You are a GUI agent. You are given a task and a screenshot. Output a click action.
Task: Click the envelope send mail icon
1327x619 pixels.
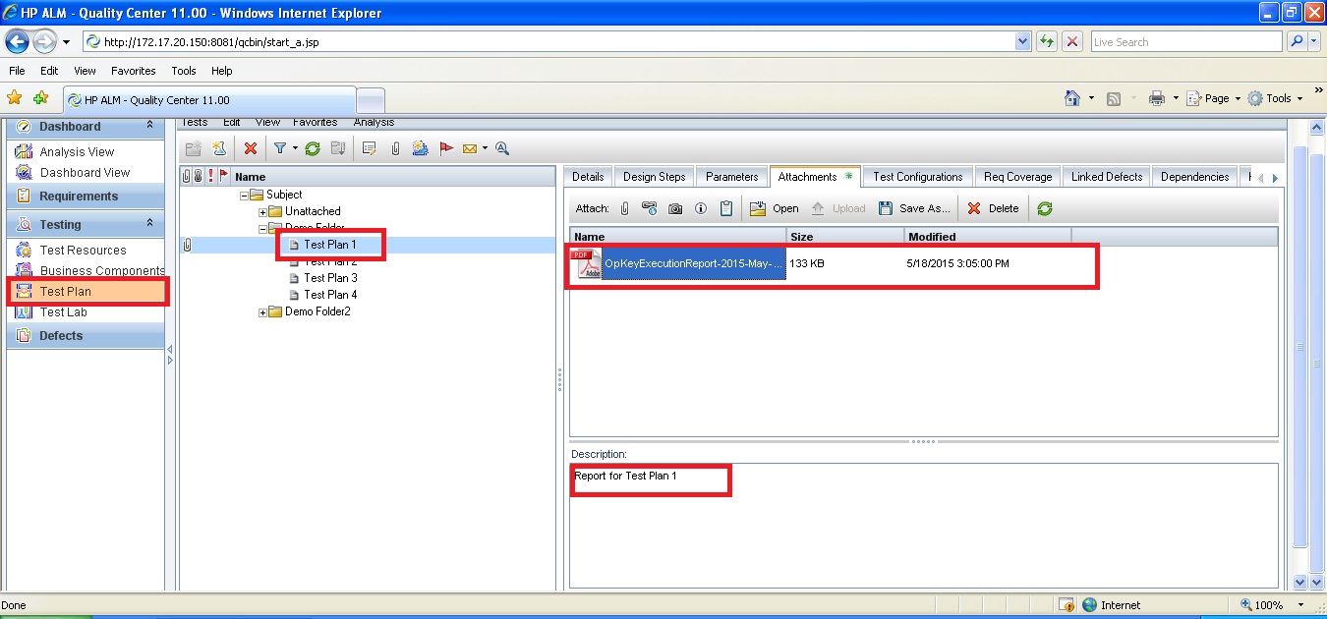coord(470,148)
